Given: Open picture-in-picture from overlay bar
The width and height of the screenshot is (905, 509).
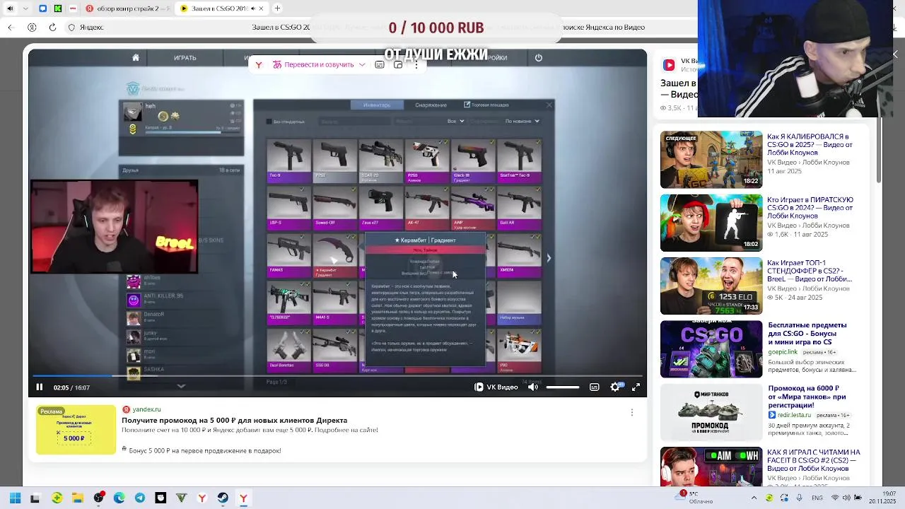Looking at the screenshot, I should [398, 64].
